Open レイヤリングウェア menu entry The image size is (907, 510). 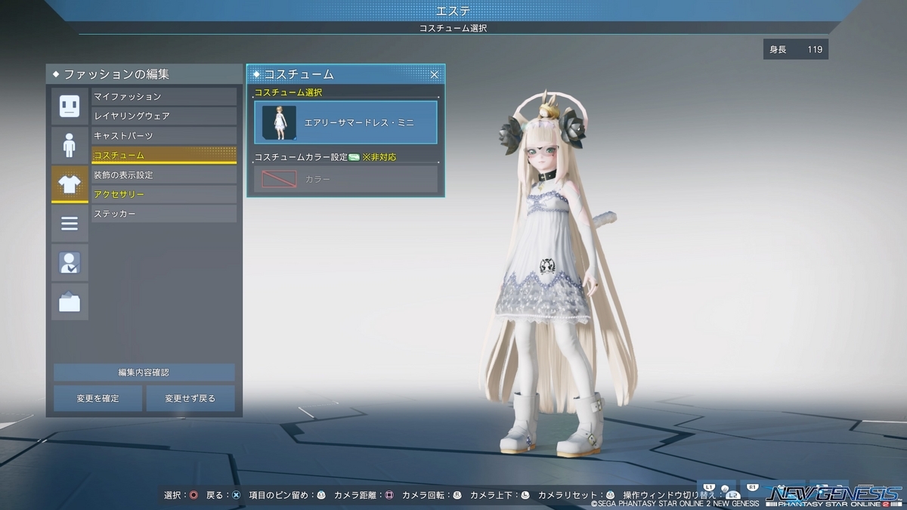(164, 116)
